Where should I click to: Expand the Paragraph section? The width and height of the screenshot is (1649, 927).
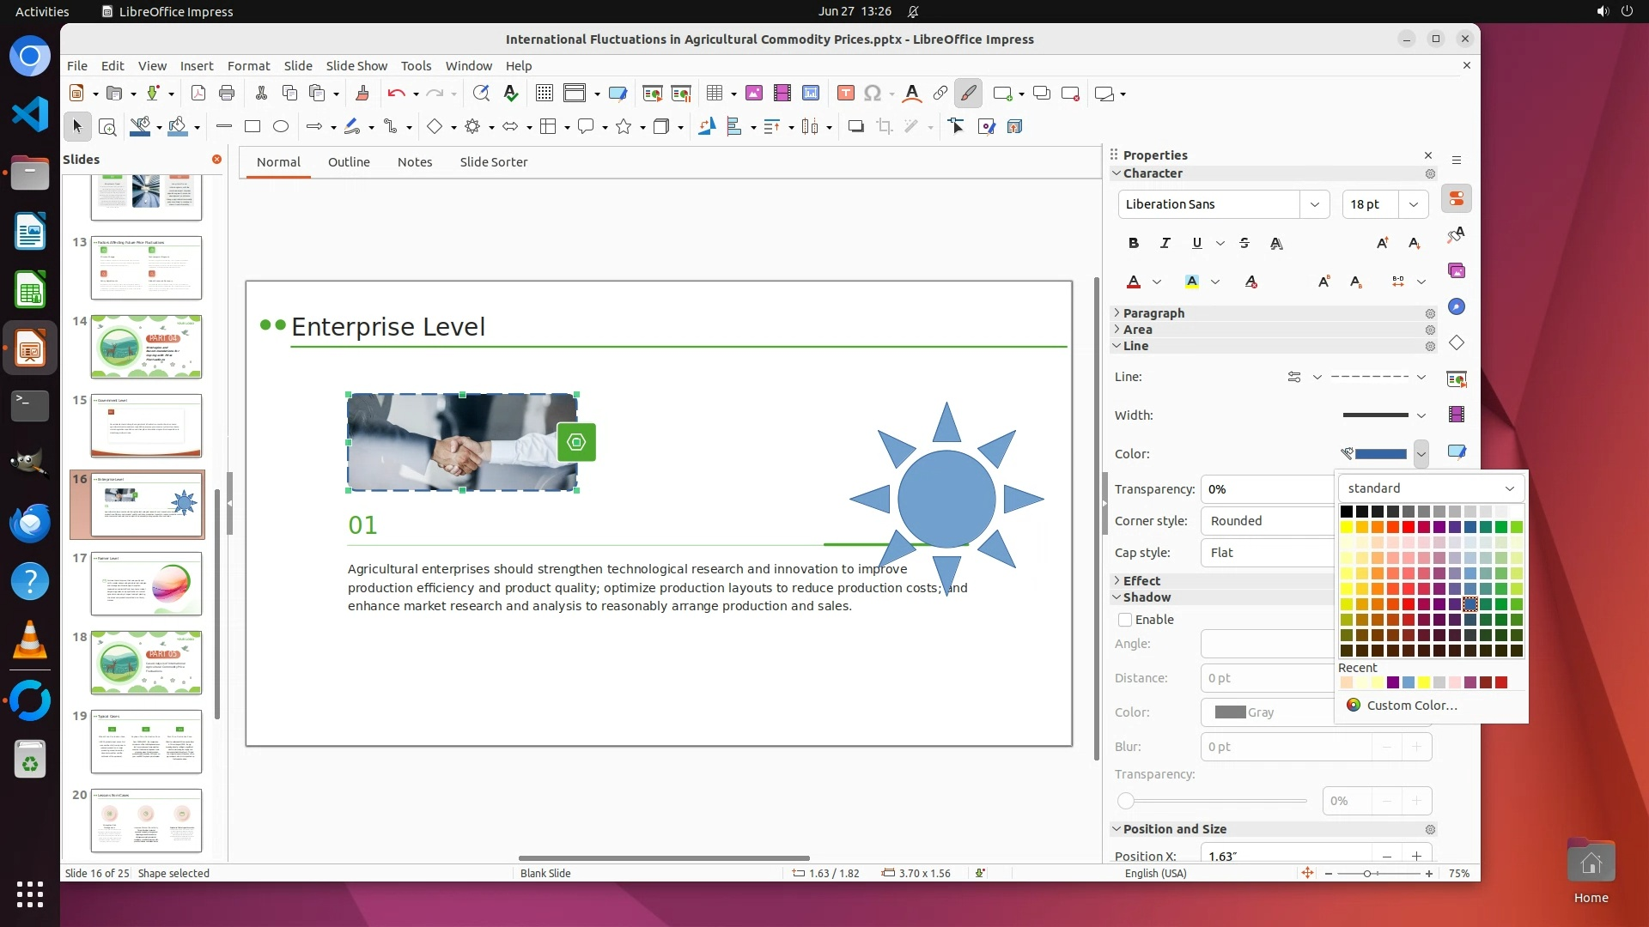[1153, 313]
